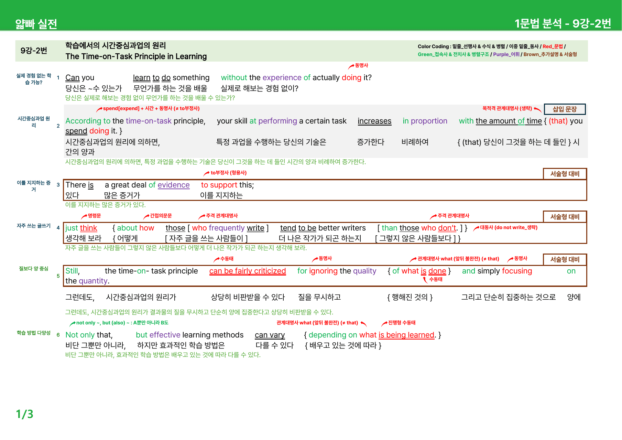Click the '대동사 (do not write_생략)' annotation
The height and width of the screenshot is (440, 622).
pyautogui.click(x=509, y=227)
